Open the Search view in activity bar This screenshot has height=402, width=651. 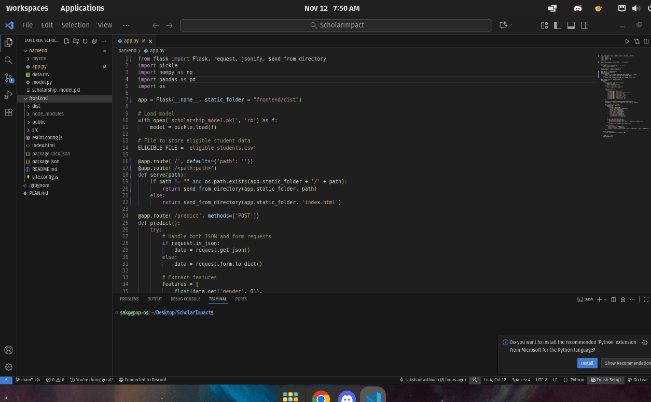pos(8,60)
